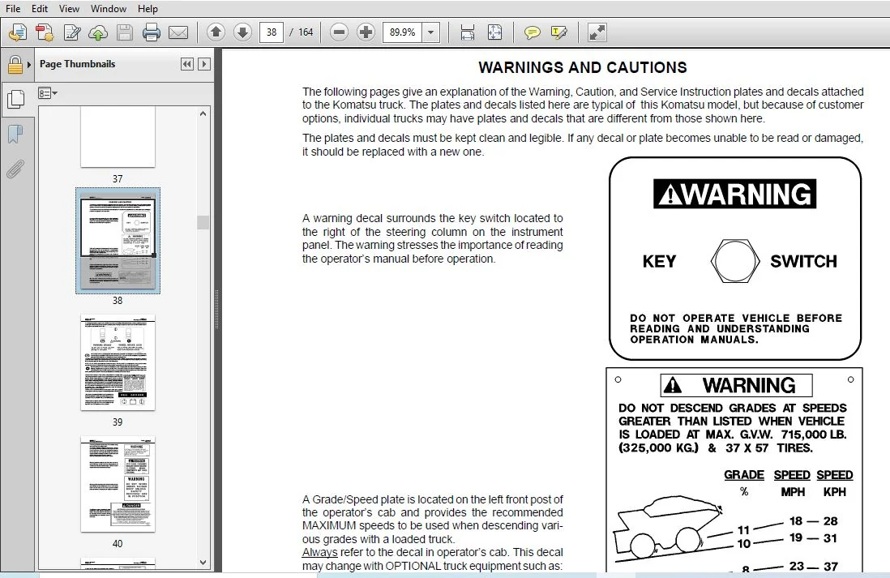Click the underlined word Always
This screenshot has width=890, height=578.
319,552
